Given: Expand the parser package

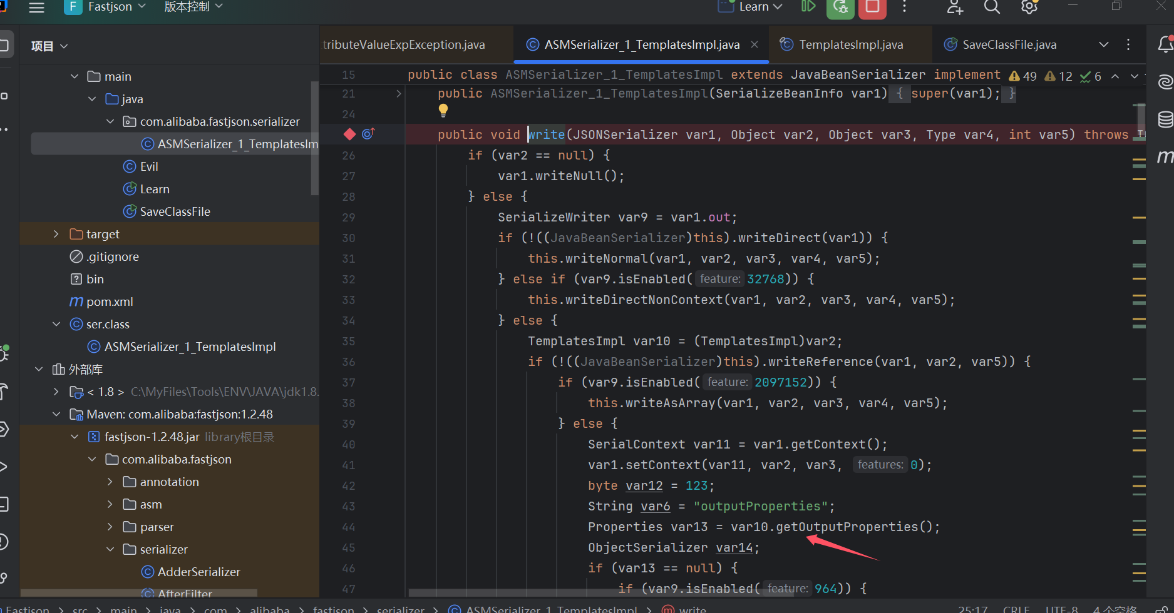Looking at the screenshot, I should (x=110, y=527).
